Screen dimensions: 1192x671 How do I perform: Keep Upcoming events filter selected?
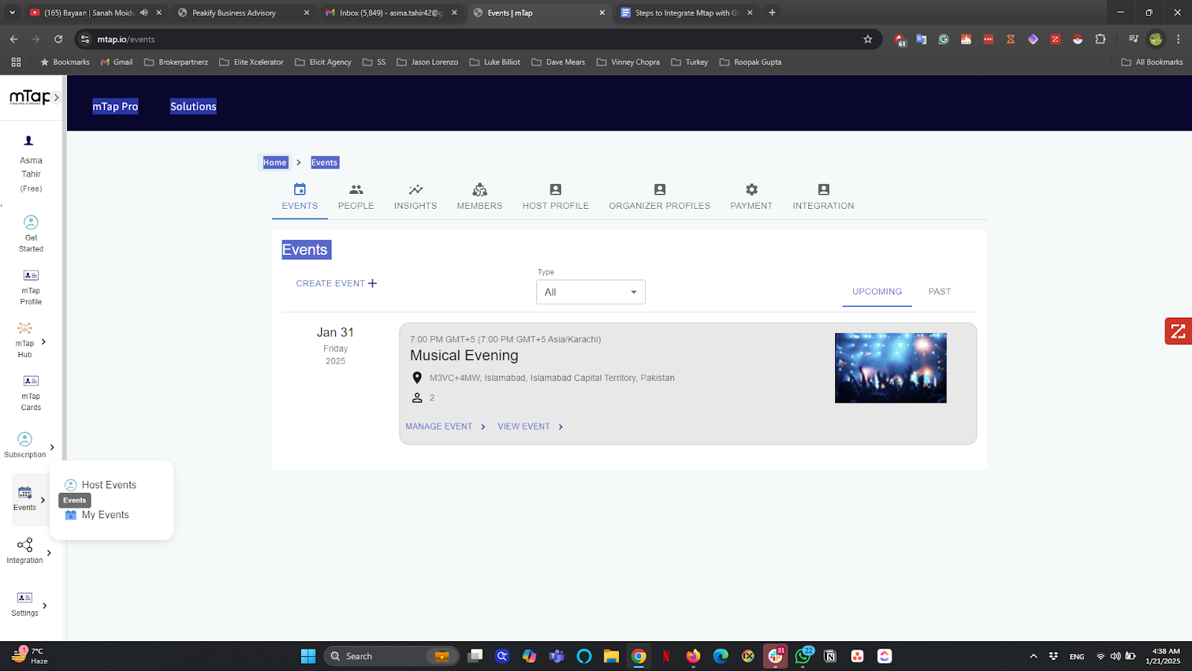click(x=876, y=292)
